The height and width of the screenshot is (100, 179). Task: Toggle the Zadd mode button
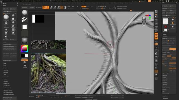pos(83,7)
